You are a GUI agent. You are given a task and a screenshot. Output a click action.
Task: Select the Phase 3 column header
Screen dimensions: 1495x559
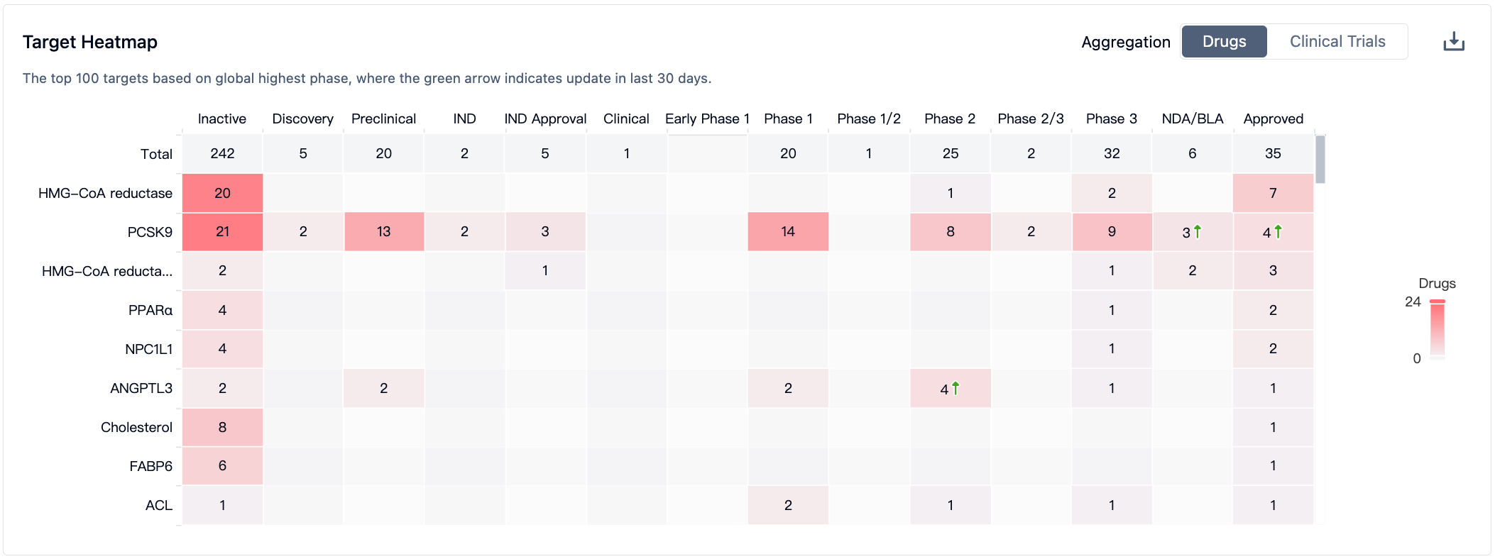click(x=1111, y=118)
